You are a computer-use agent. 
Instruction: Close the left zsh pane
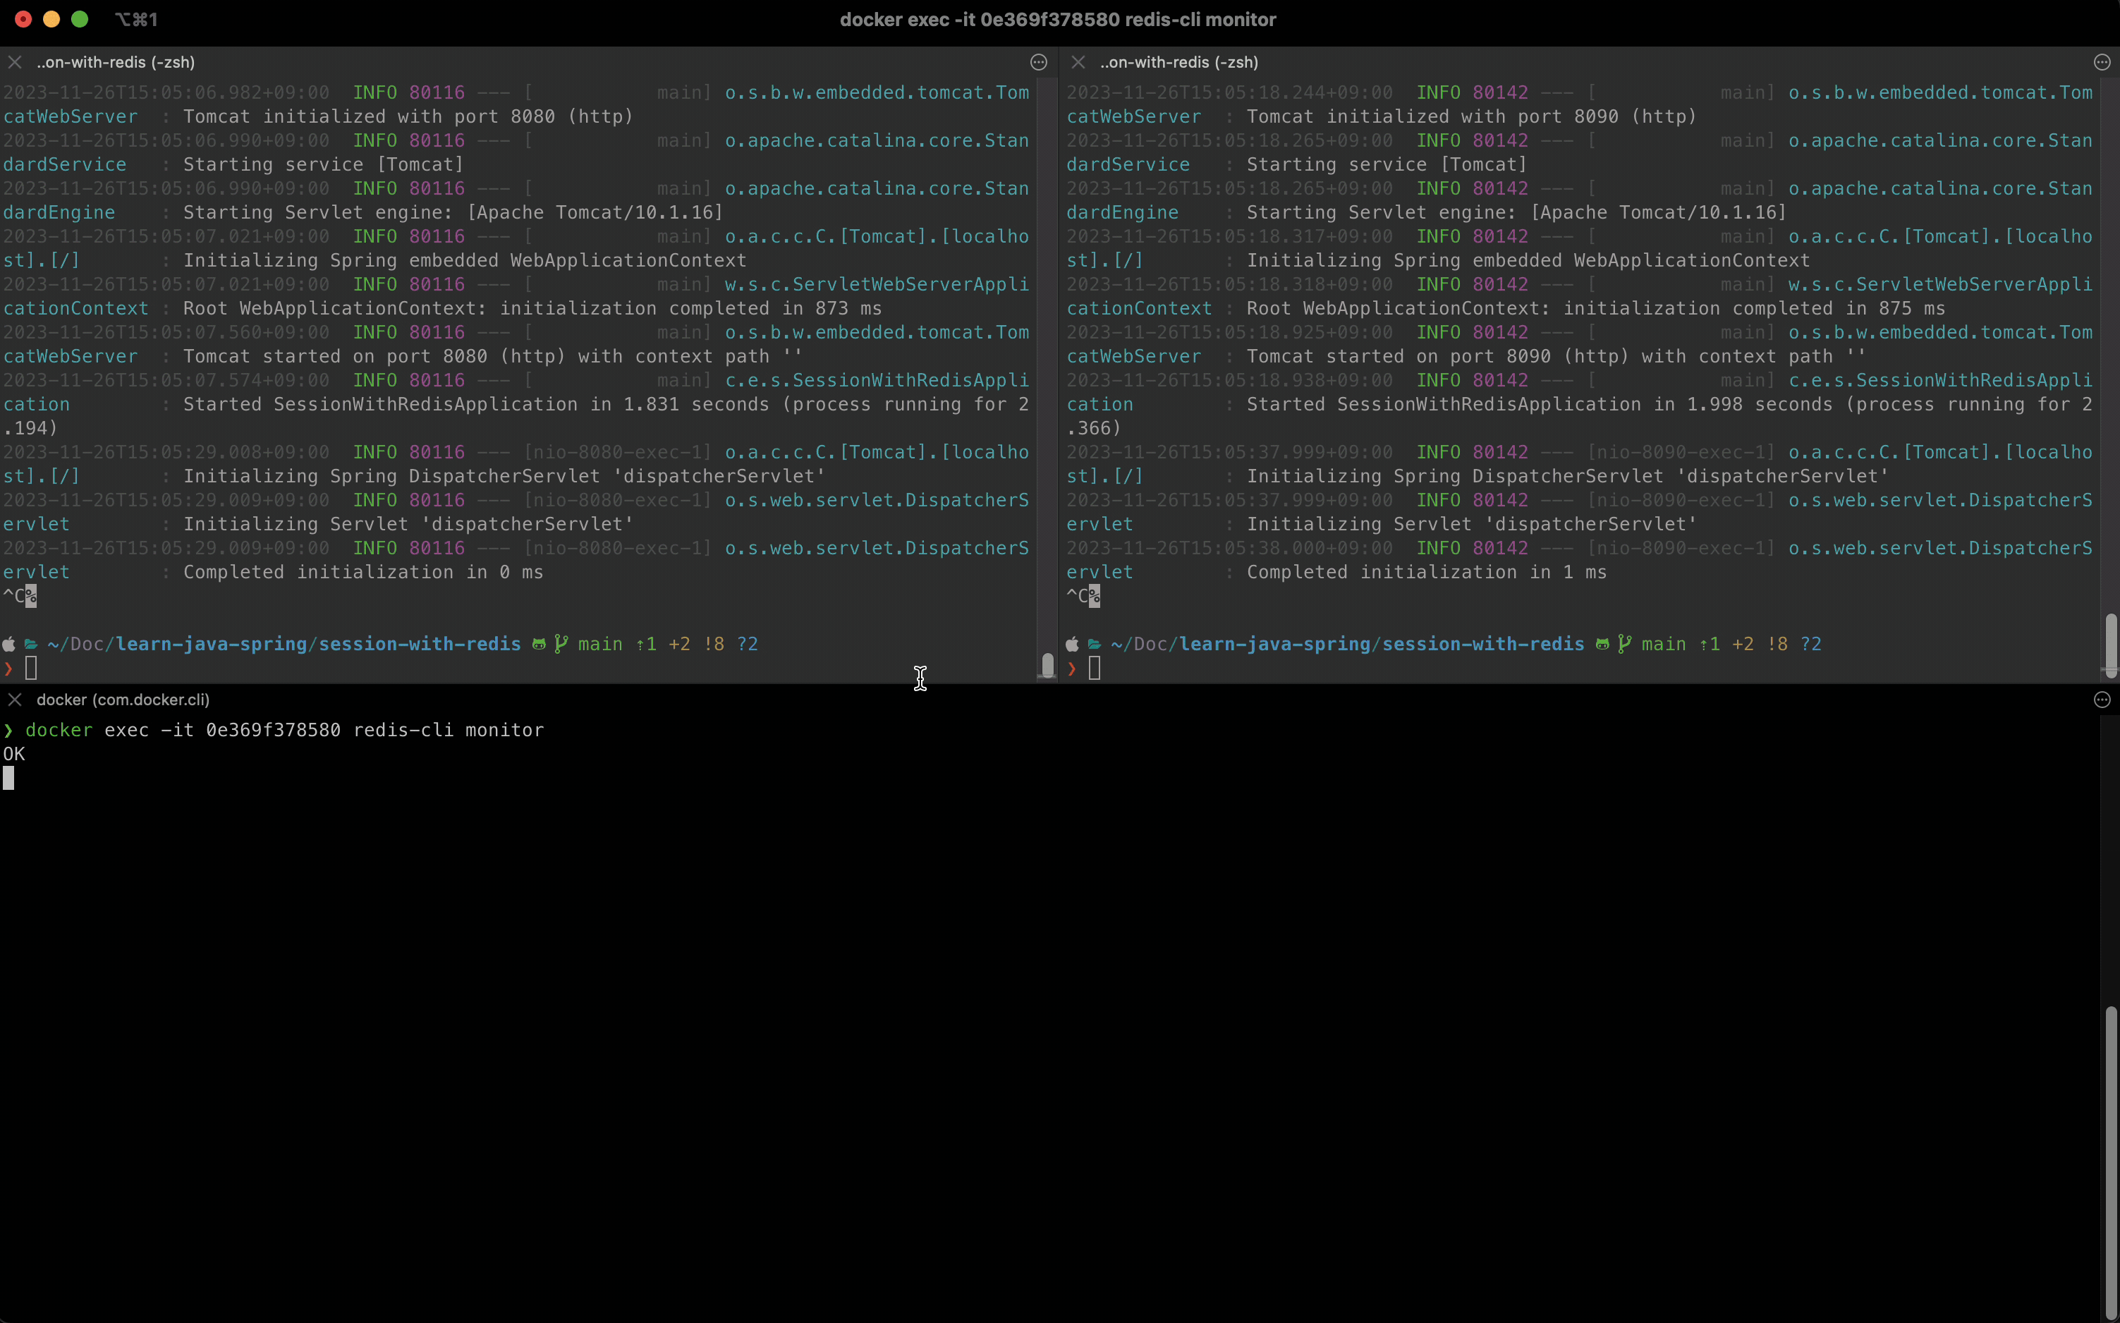[15, 62]
